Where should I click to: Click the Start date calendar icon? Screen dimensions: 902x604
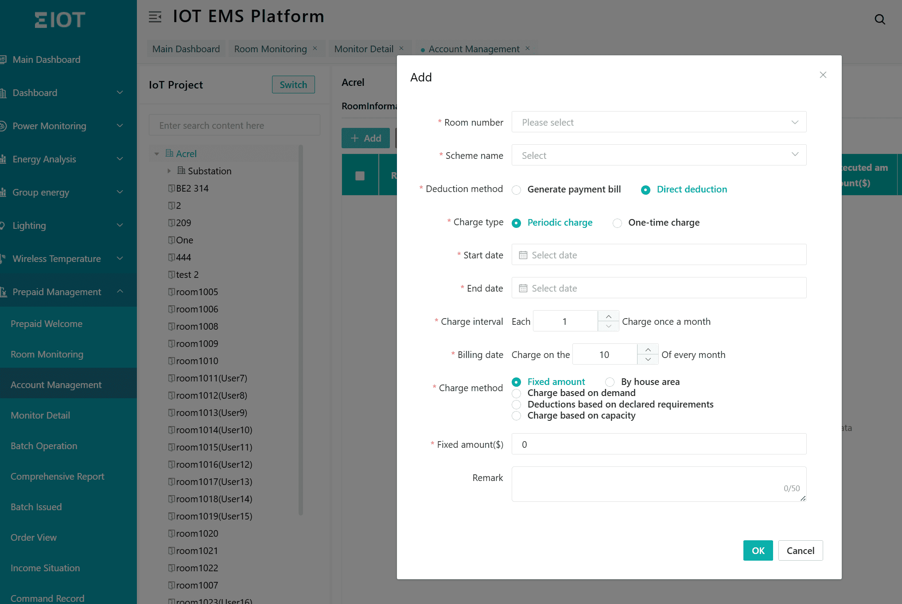tap(523, 255)
